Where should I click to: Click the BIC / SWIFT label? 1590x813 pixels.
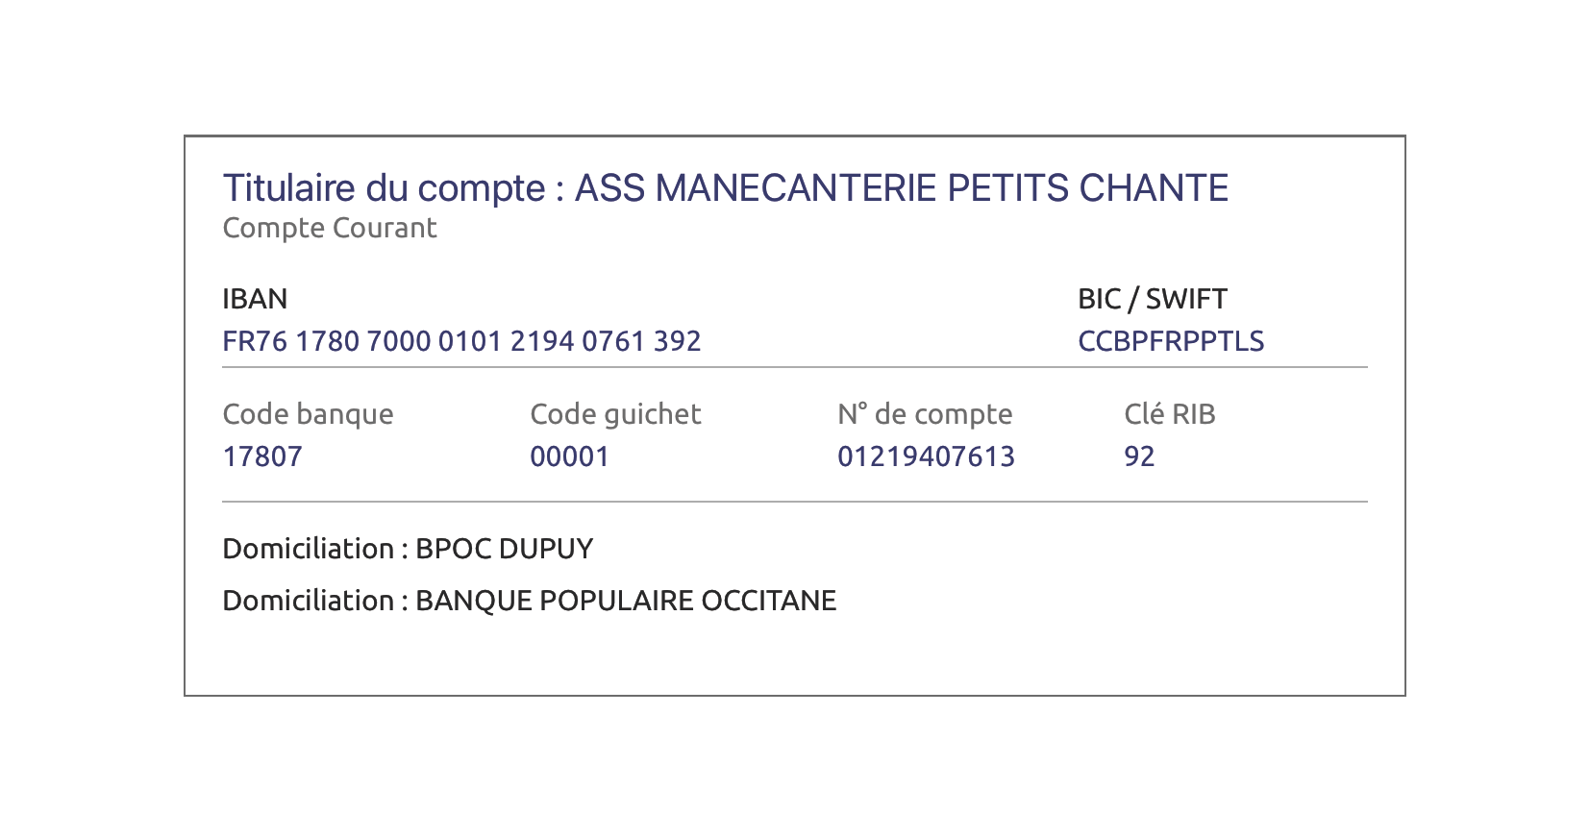1153,299
